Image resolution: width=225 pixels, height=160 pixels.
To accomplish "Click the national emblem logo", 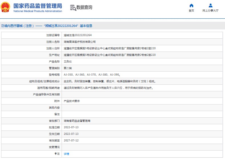I will [x=5, y=7].
